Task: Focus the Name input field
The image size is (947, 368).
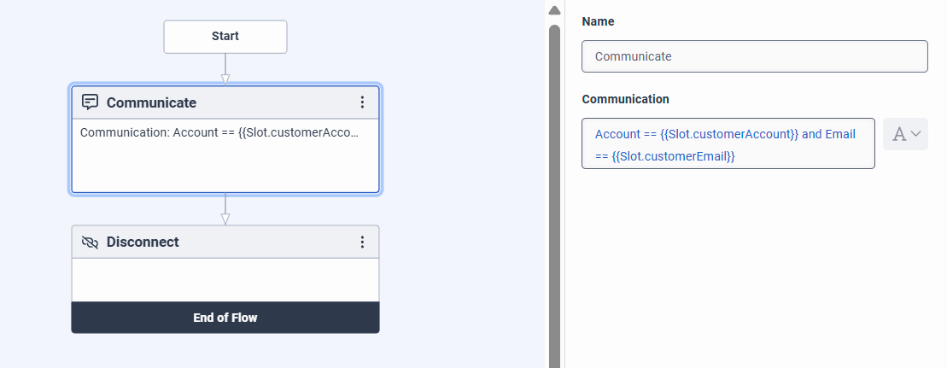Action: pos(754,56)
